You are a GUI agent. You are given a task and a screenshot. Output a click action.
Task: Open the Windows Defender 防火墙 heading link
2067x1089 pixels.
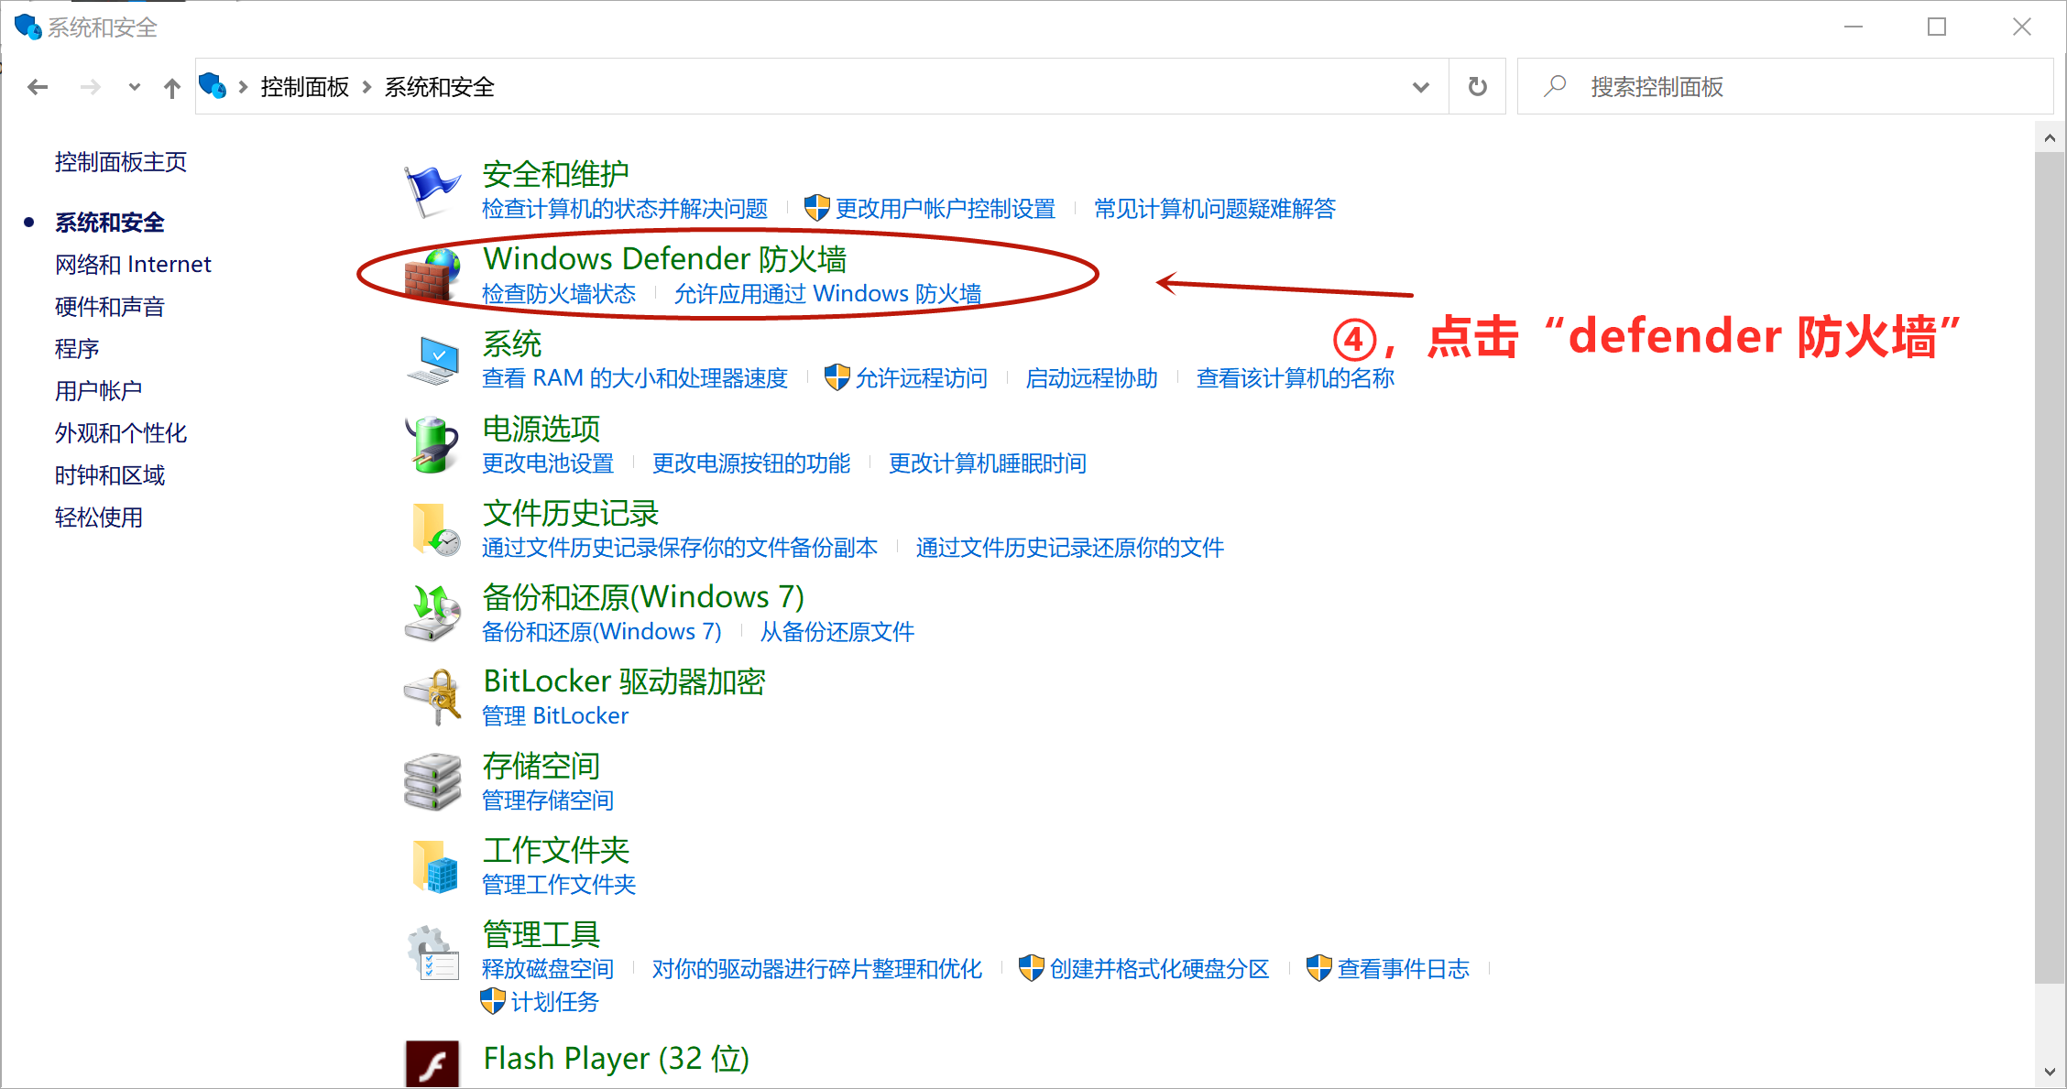(665, 259)
